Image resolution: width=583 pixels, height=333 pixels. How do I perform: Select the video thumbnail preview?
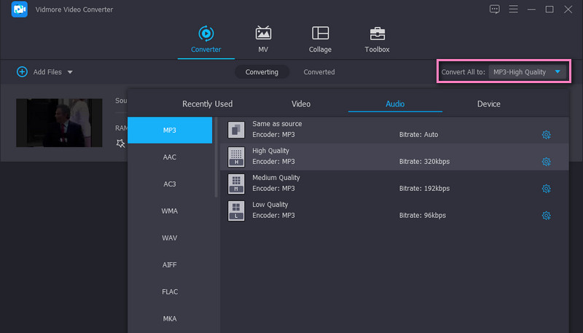pyautogui.click(x=60, y=122)
